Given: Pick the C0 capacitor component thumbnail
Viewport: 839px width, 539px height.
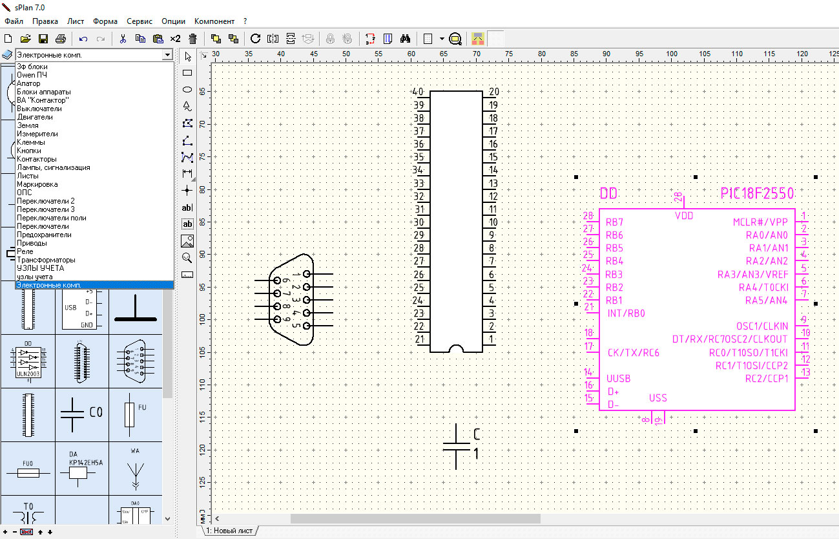Looking at the screenshot, I should (81, 414).
